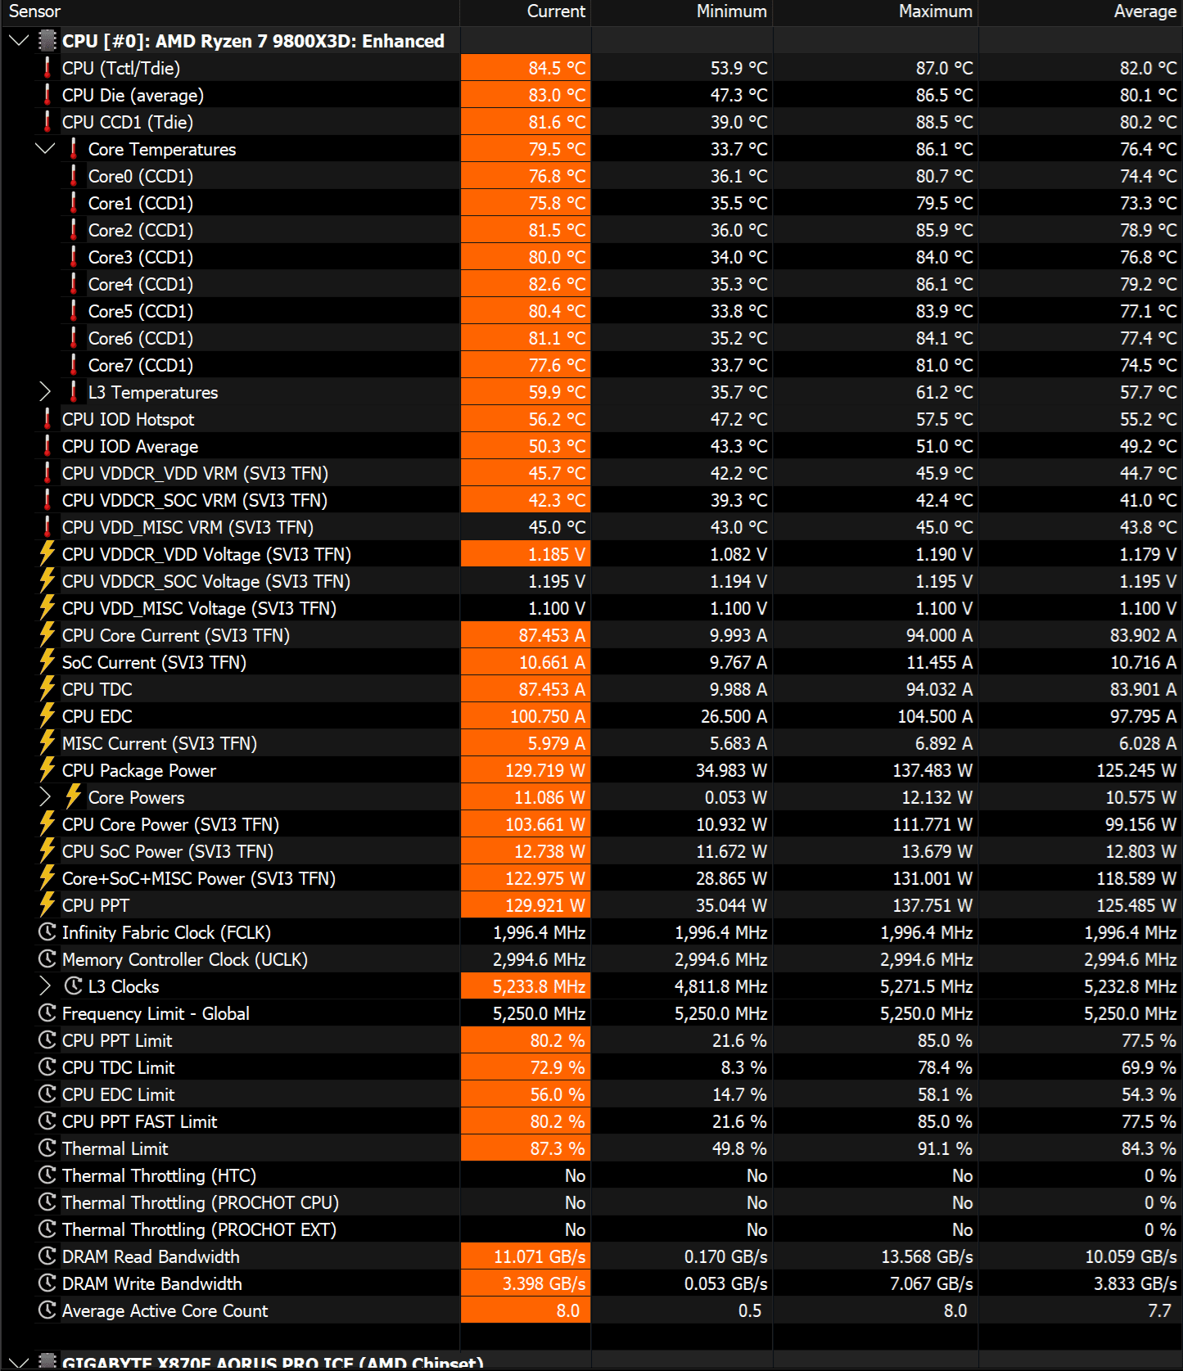Expand the L3 Clocks subtree

tap(45, 986)
